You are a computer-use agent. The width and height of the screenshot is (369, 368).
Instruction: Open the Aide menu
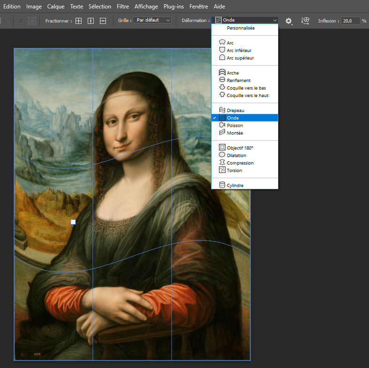click(x=219, y=7)
